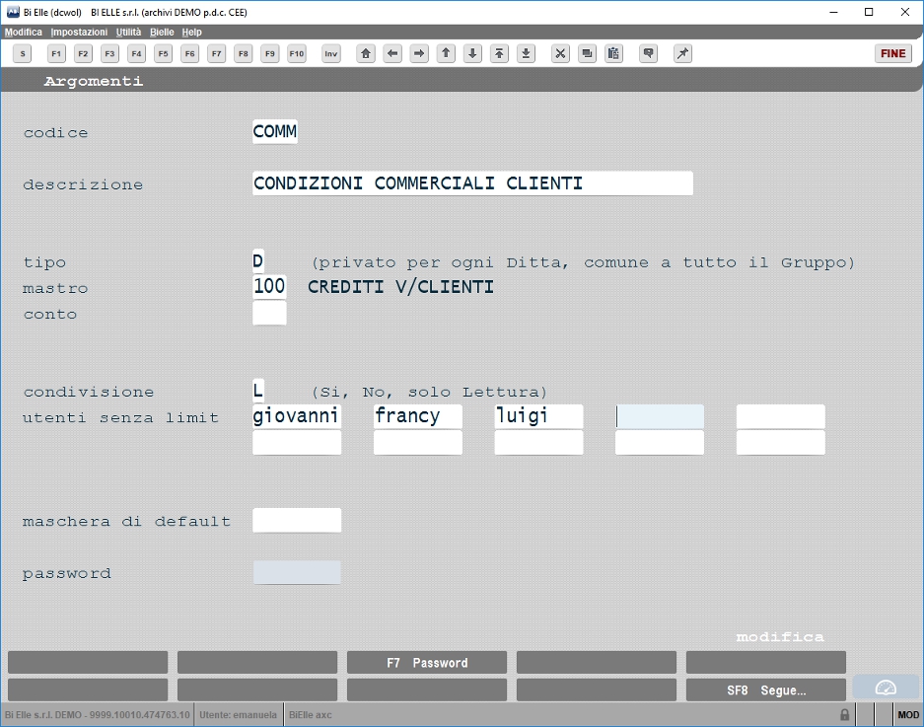Open the Modifica menu
The height and width of the screenshot is (727, 924).
24,32
